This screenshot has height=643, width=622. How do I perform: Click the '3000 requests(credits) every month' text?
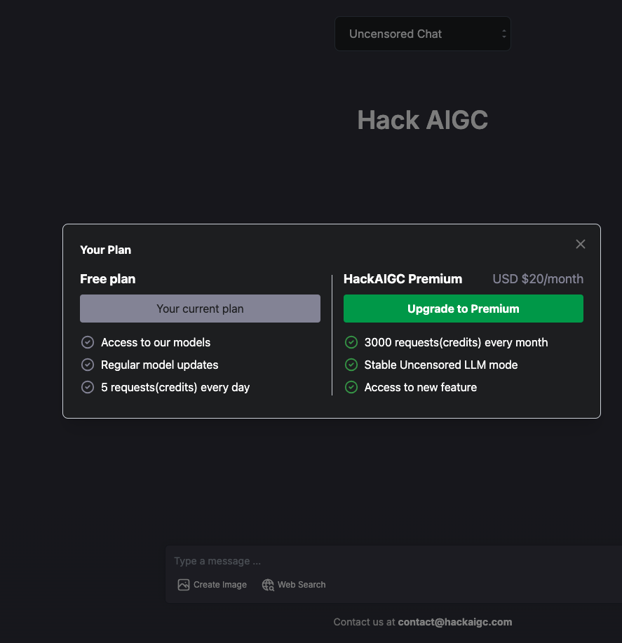point(456,342)
